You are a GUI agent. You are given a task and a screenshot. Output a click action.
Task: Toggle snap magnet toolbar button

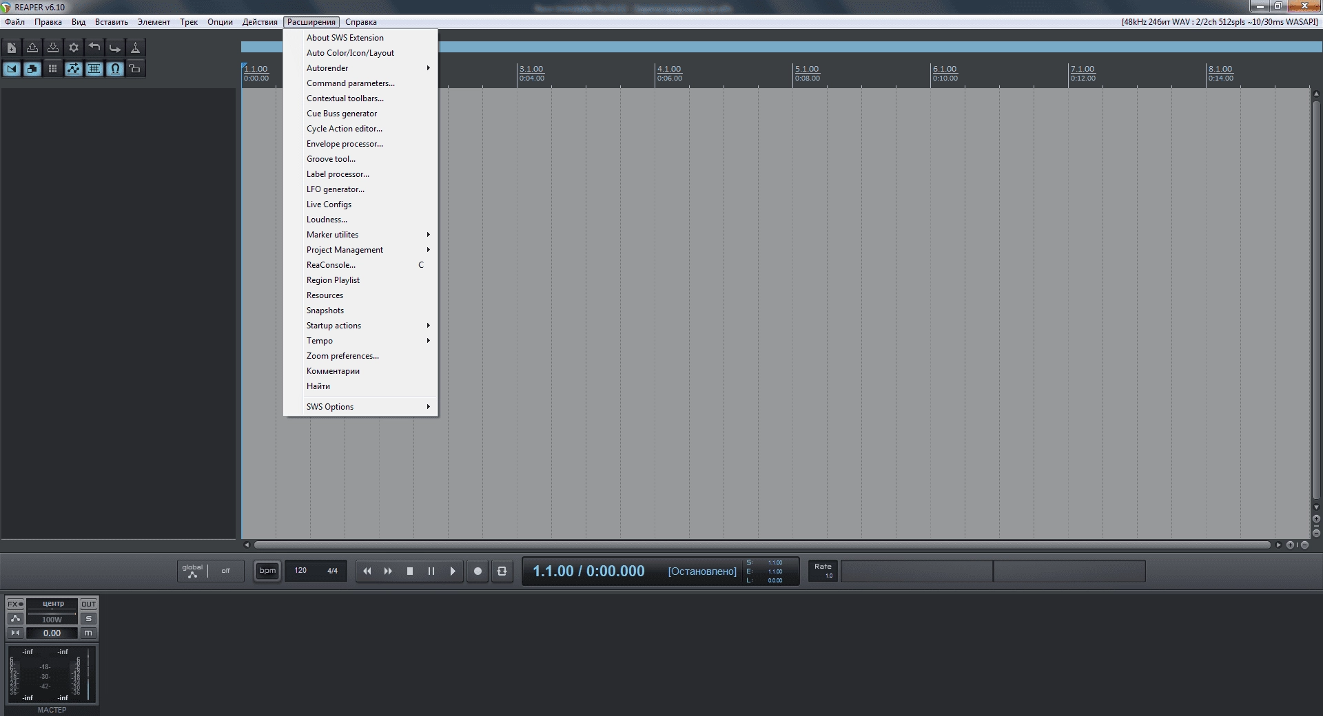point(115,69)
